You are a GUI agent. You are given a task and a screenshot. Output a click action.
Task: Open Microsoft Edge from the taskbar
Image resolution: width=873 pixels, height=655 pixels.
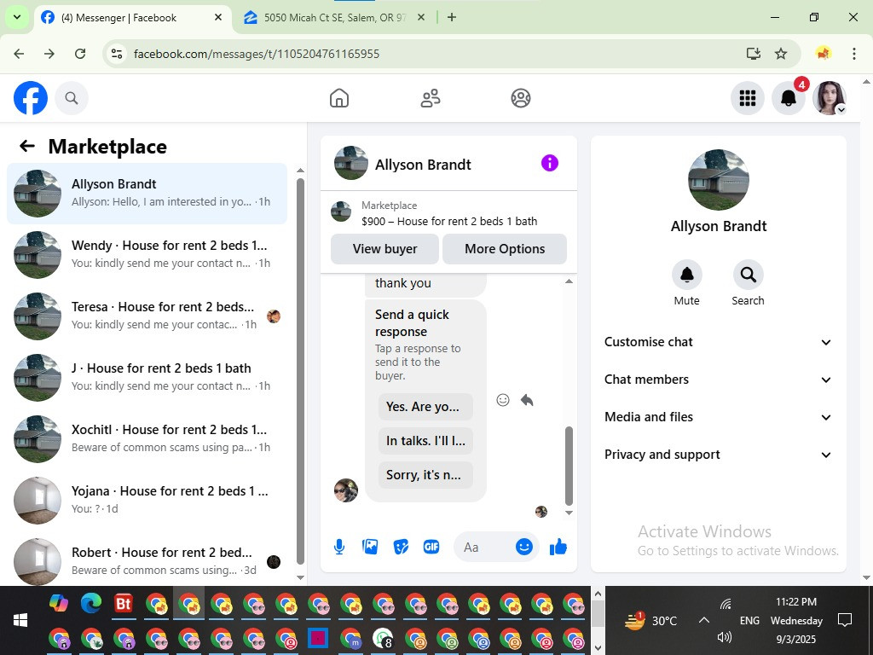pos(91,603)
